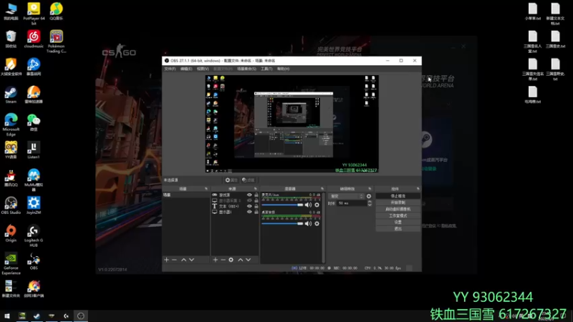
Task: Pop out the sources dock panel
Action: (256, 189)
